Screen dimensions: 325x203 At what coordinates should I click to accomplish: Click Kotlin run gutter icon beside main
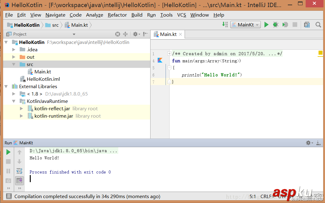[160, 60]
